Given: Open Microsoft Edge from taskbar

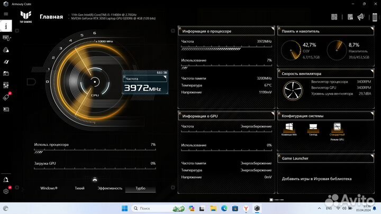Looking at the screenshot, I should (224, 208).
